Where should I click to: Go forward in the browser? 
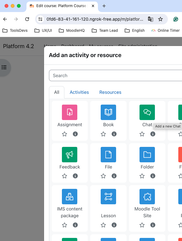tap(16, 19)
